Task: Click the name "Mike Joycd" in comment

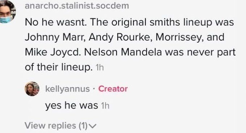Action: click(x=53, y=52)
